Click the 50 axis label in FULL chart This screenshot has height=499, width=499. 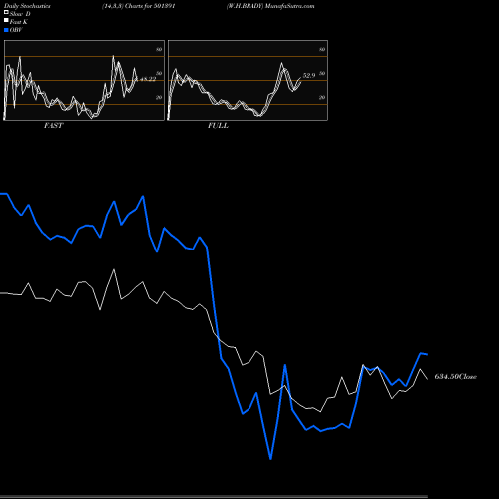[322, 73]
